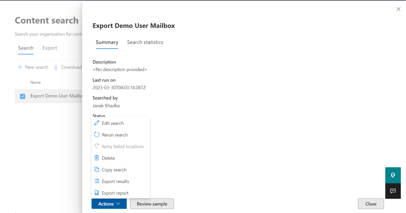Viewport: 406px width, 213px height.
Task: Open the Export tab in Content search
Action: (x=50, y=48)
